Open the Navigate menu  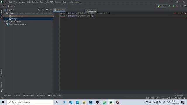click(22, 2)
